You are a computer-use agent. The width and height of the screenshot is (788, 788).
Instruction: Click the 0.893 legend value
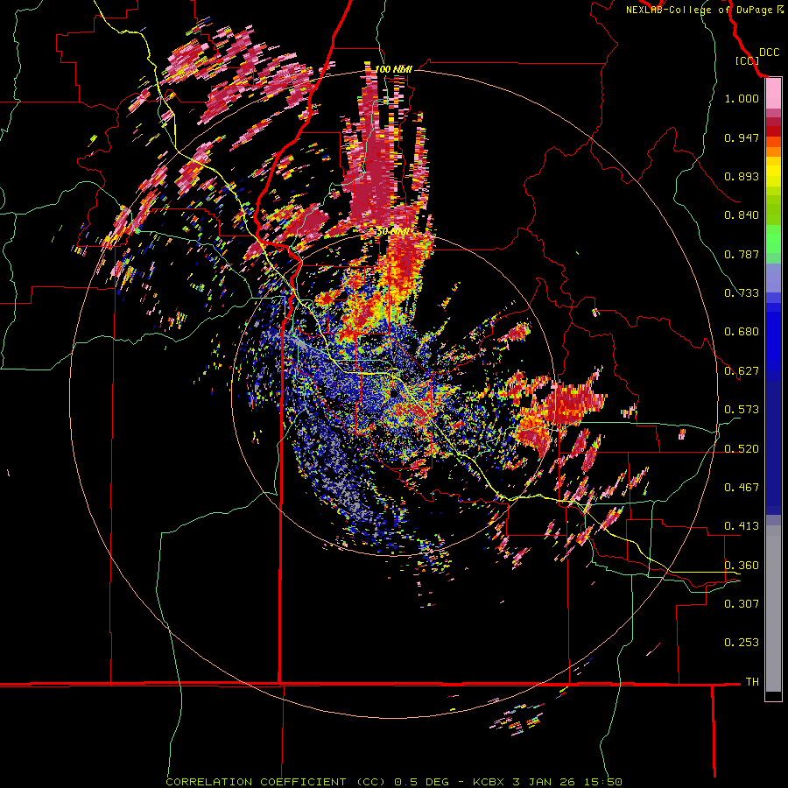click(x=742, y=176)
